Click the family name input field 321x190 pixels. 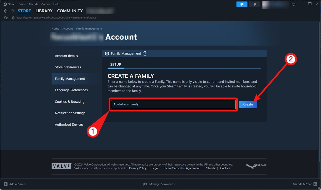[173, 104]
